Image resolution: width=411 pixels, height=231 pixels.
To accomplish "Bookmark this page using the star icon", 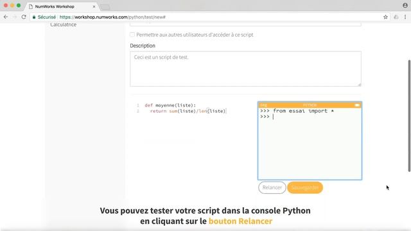I will [385, 17].
